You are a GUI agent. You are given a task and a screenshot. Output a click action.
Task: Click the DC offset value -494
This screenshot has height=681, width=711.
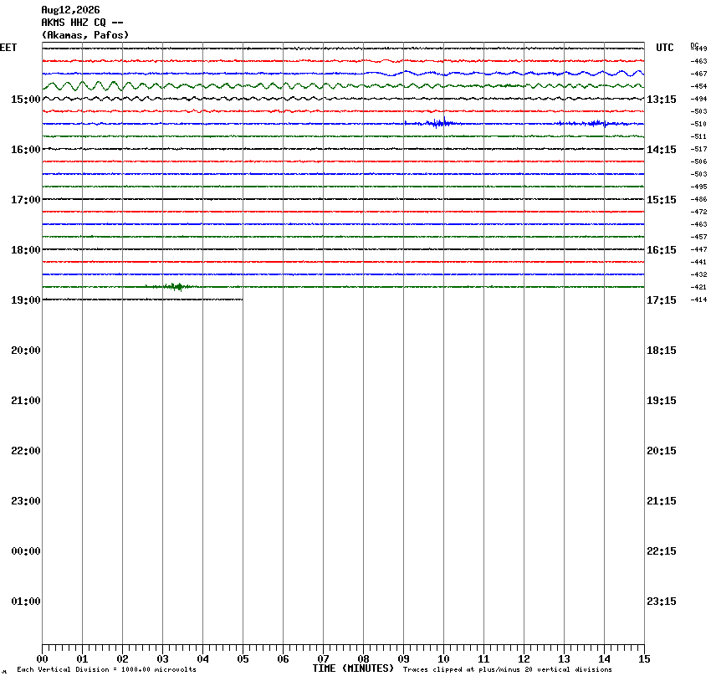click(x=698, y=100)
